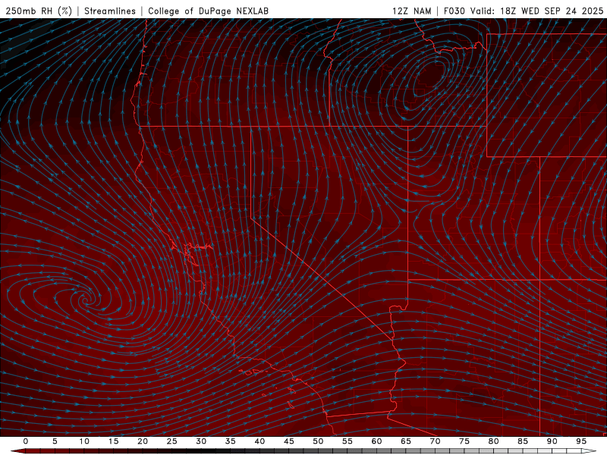The width and height of the screenshot is (607, 455).
Task: Select the 30 value on color scale
Action: coord(201,441)
